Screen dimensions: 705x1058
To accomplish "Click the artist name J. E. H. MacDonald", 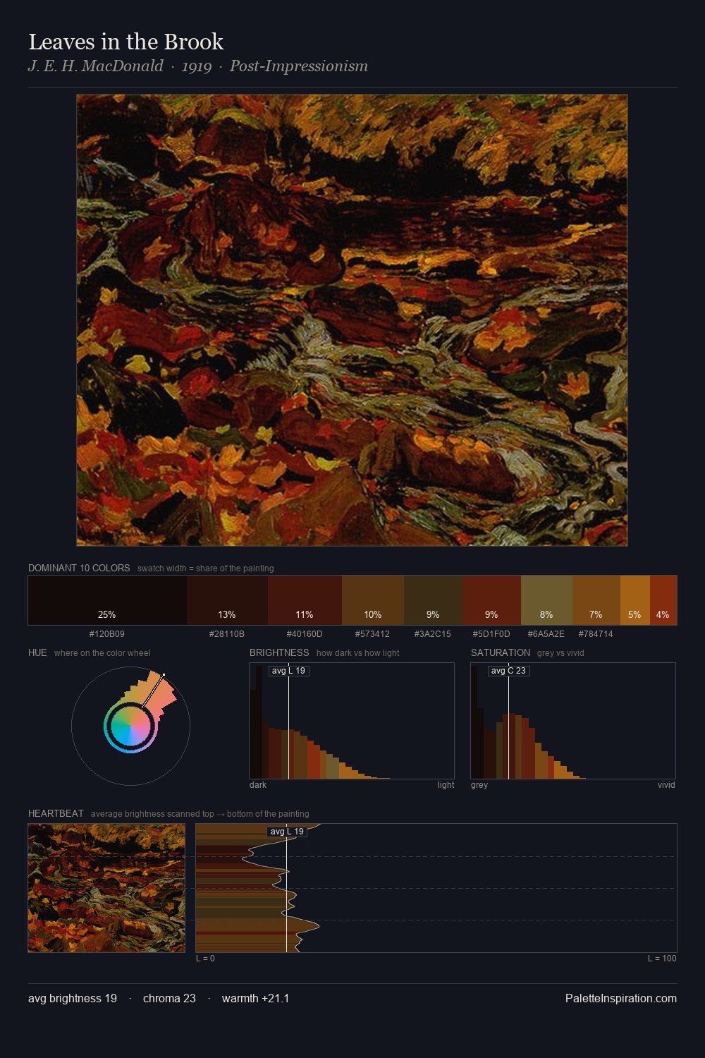I will (x=96, y=66).
